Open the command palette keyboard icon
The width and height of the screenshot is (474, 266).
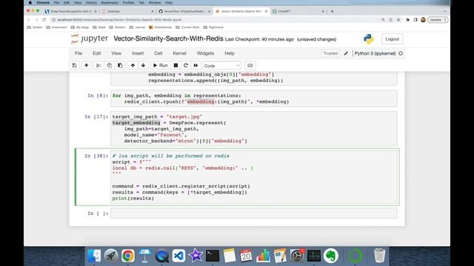250,66
